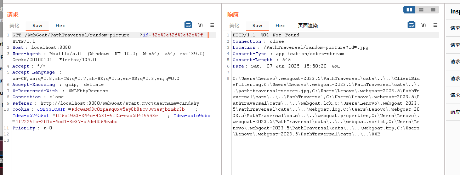Open the request panel hamburger menu
The image size is (460, 175).
pyautogui.click(x=212, y=25)
